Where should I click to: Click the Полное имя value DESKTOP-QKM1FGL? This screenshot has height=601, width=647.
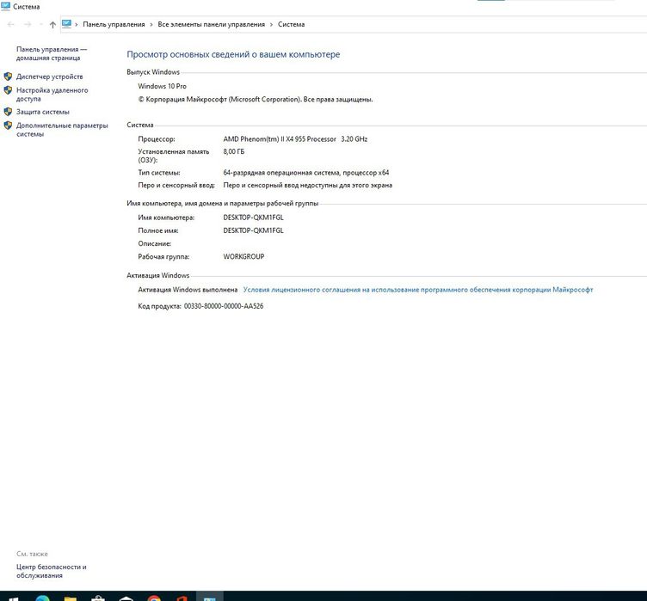click(x=253, y=230)
